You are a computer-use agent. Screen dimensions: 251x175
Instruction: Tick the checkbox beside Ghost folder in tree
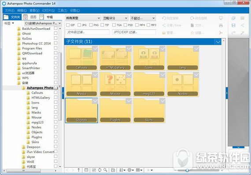[56, 33]
